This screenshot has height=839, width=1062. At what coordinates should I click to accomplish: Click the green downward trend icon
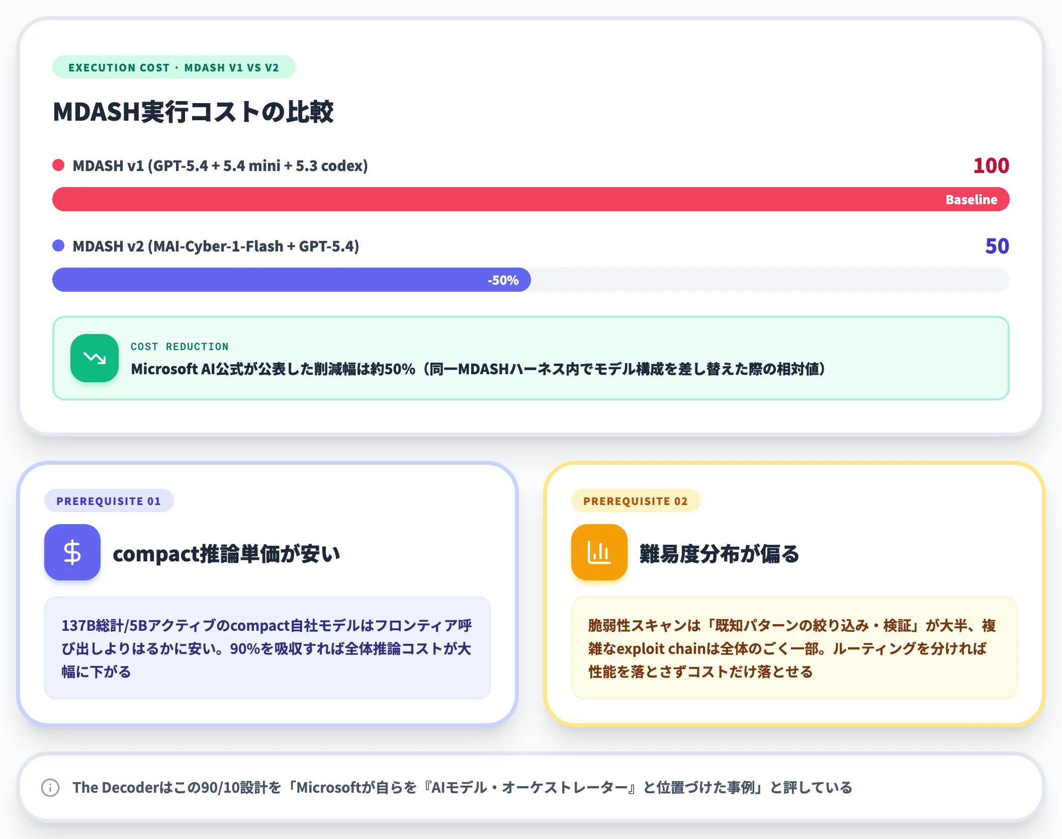point(95,358)
